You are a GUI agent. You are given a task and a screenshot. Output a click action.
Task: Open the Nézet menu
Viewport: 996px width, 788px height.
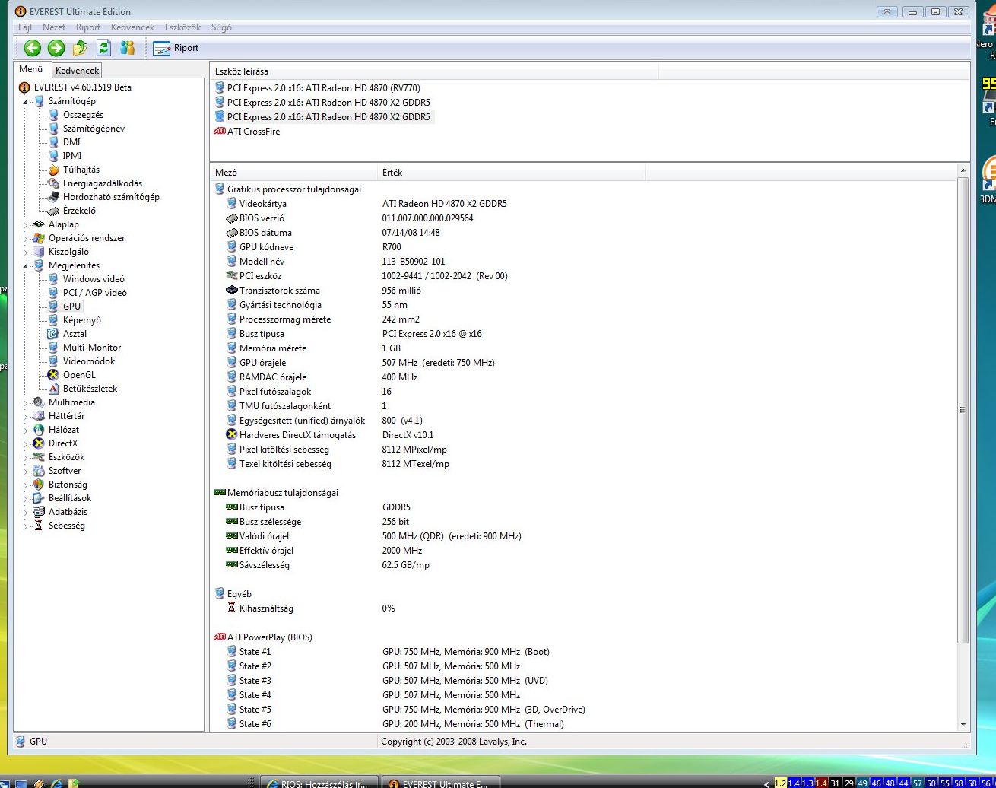(54, 27)
